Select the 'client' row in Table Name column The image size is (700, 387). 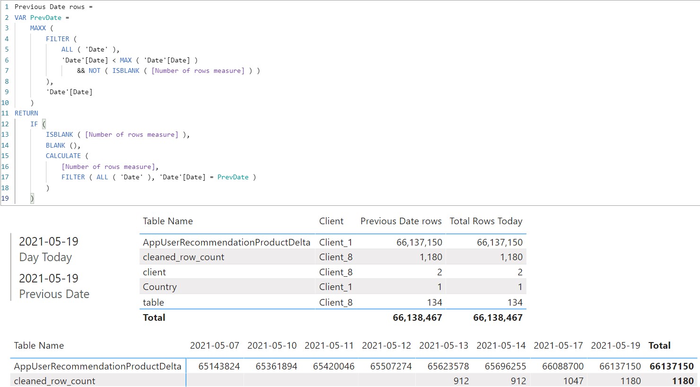[154, 272]
